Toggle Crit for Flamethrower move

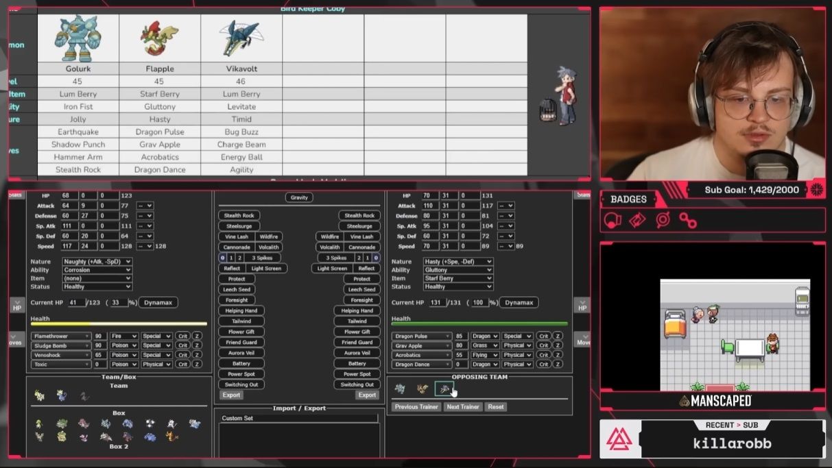[x=182, y=336]
